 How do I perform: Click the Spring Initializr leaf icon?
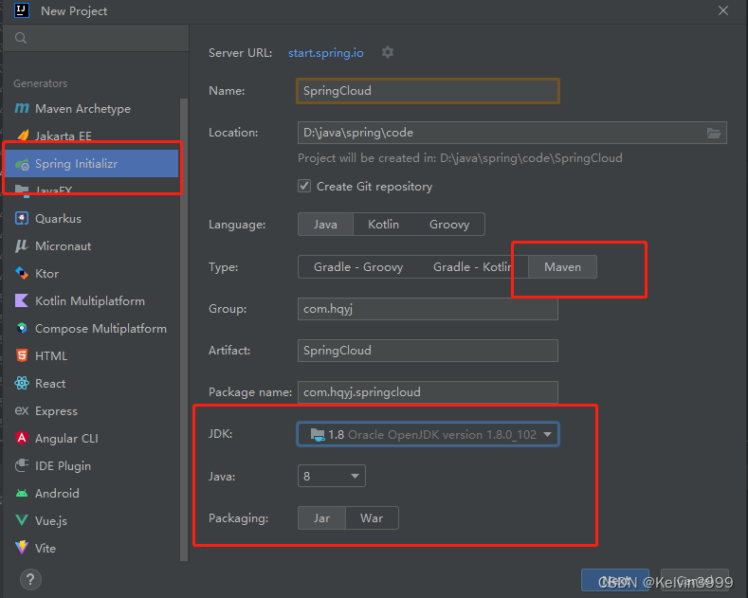coord(22,164)
